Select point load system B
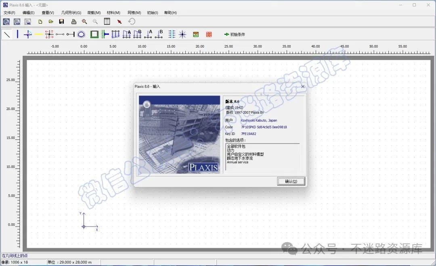Image resolution: width=436 pixels, height=266 pixels. pyautogui.click(x=159, y=34)
